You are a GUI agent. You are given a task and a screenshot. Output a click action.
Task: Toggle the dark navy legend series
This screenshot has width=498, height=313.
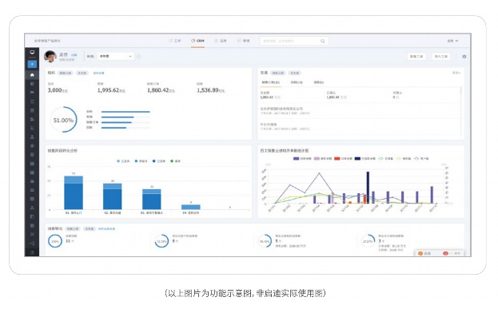tap(365, 158)
